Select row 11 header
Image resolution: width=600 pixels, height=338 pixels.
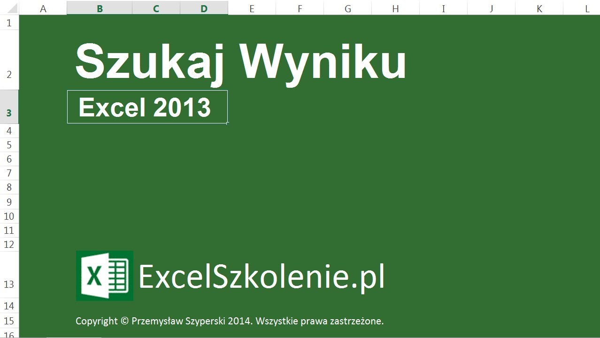click(x=9, y=230)
